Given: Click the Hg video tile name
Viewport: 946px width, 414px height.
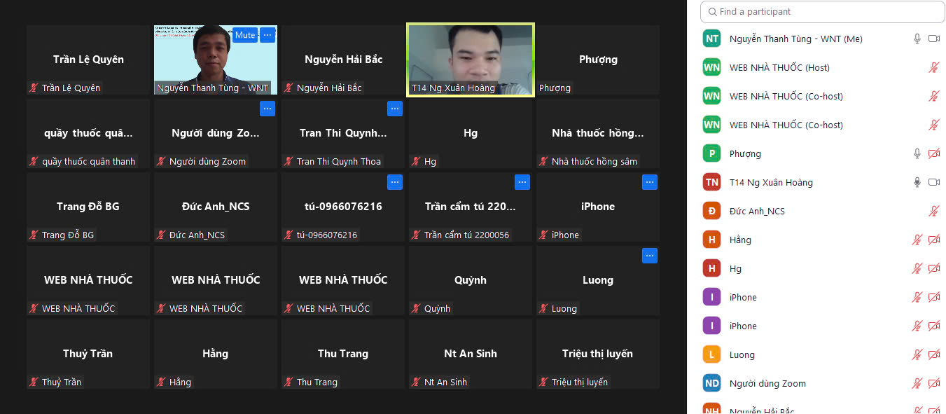Looking at the screenshot, I should click(471, 133).
